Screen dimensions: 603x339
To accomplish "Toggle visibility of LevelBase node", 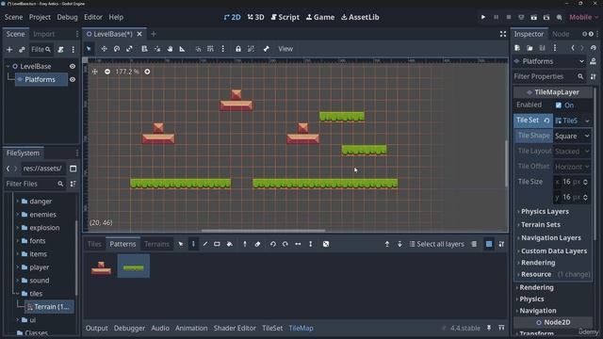I will point(73,67).
